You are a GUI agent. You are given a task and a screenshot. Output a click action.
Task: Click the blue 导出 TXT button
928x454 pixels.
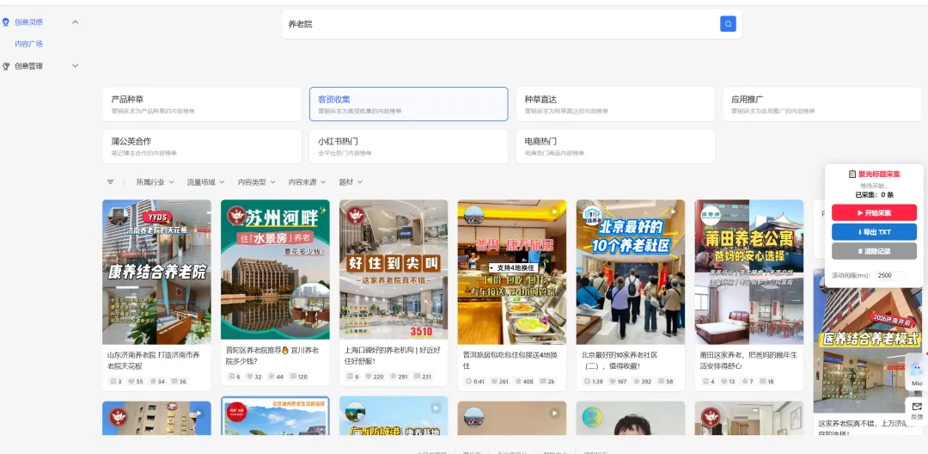pos(874,231)
